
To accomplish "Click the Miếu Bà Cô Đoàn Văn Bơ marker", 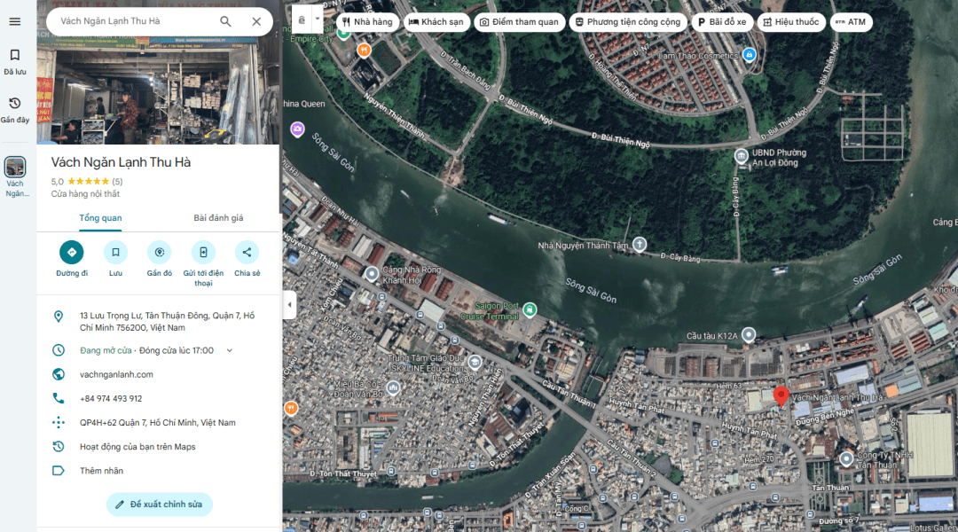I will coord(393,387).
